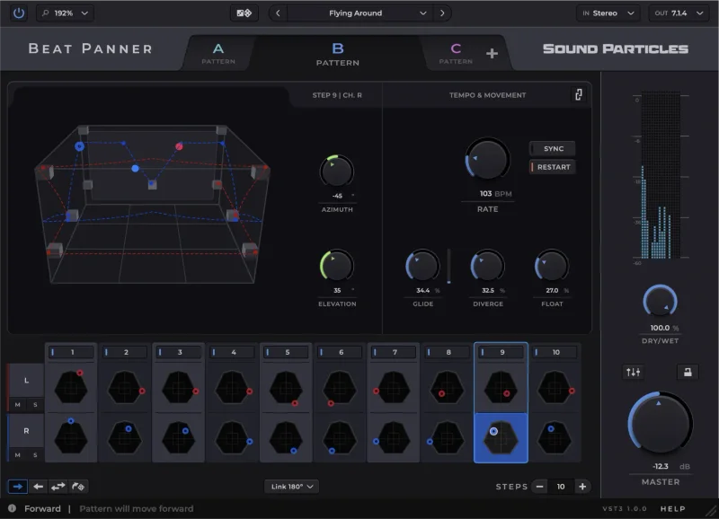Screen dimensions: 719x519
Task: Click the Dry/Wet knob
Action: (x=661, y=302)
